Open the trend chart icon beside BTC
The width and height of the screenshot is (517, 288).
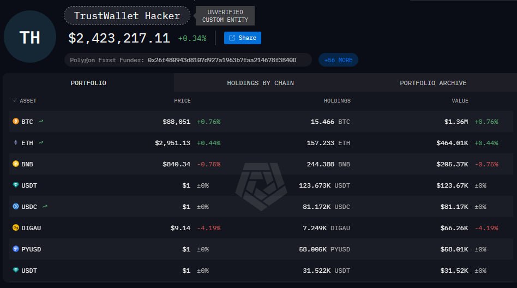click(41, 122)
